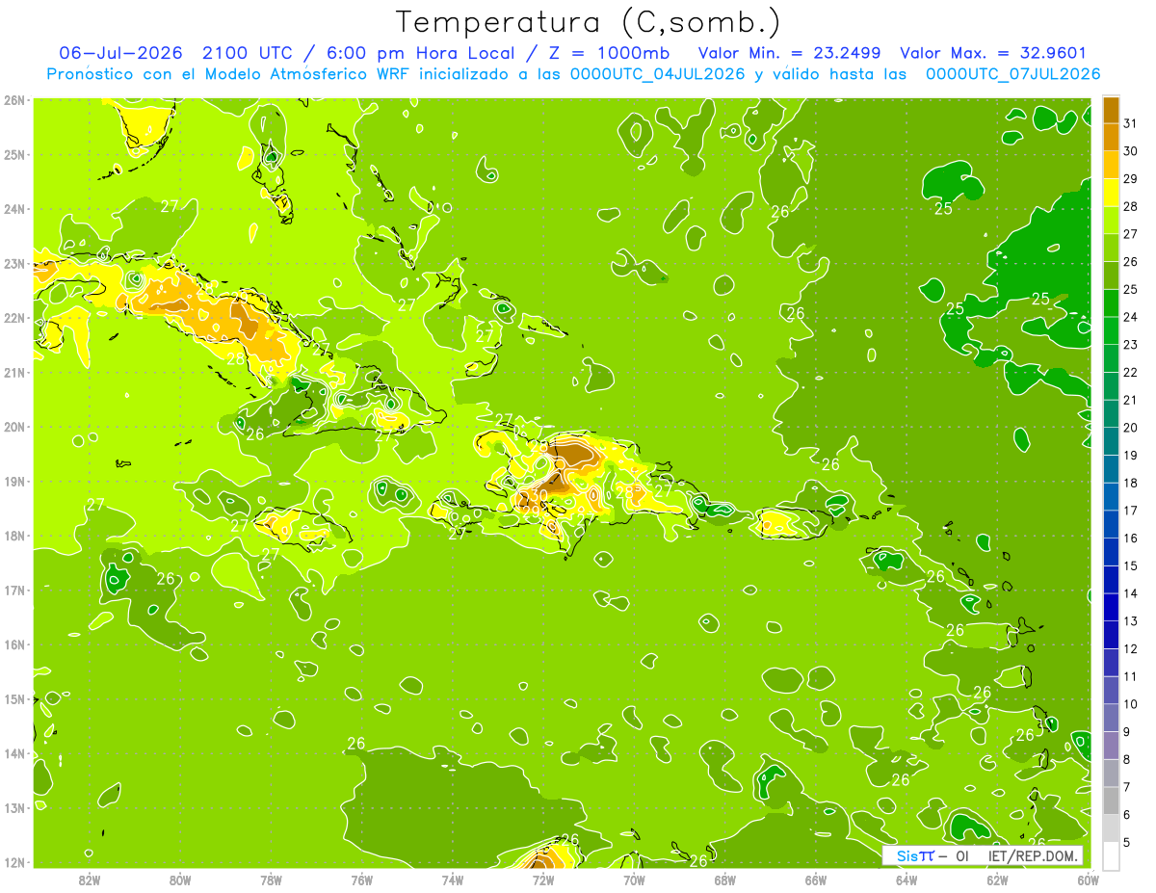Click the "14N" latitude axis label
This screenshot has width=1156, height=893.
click(14, 754)
